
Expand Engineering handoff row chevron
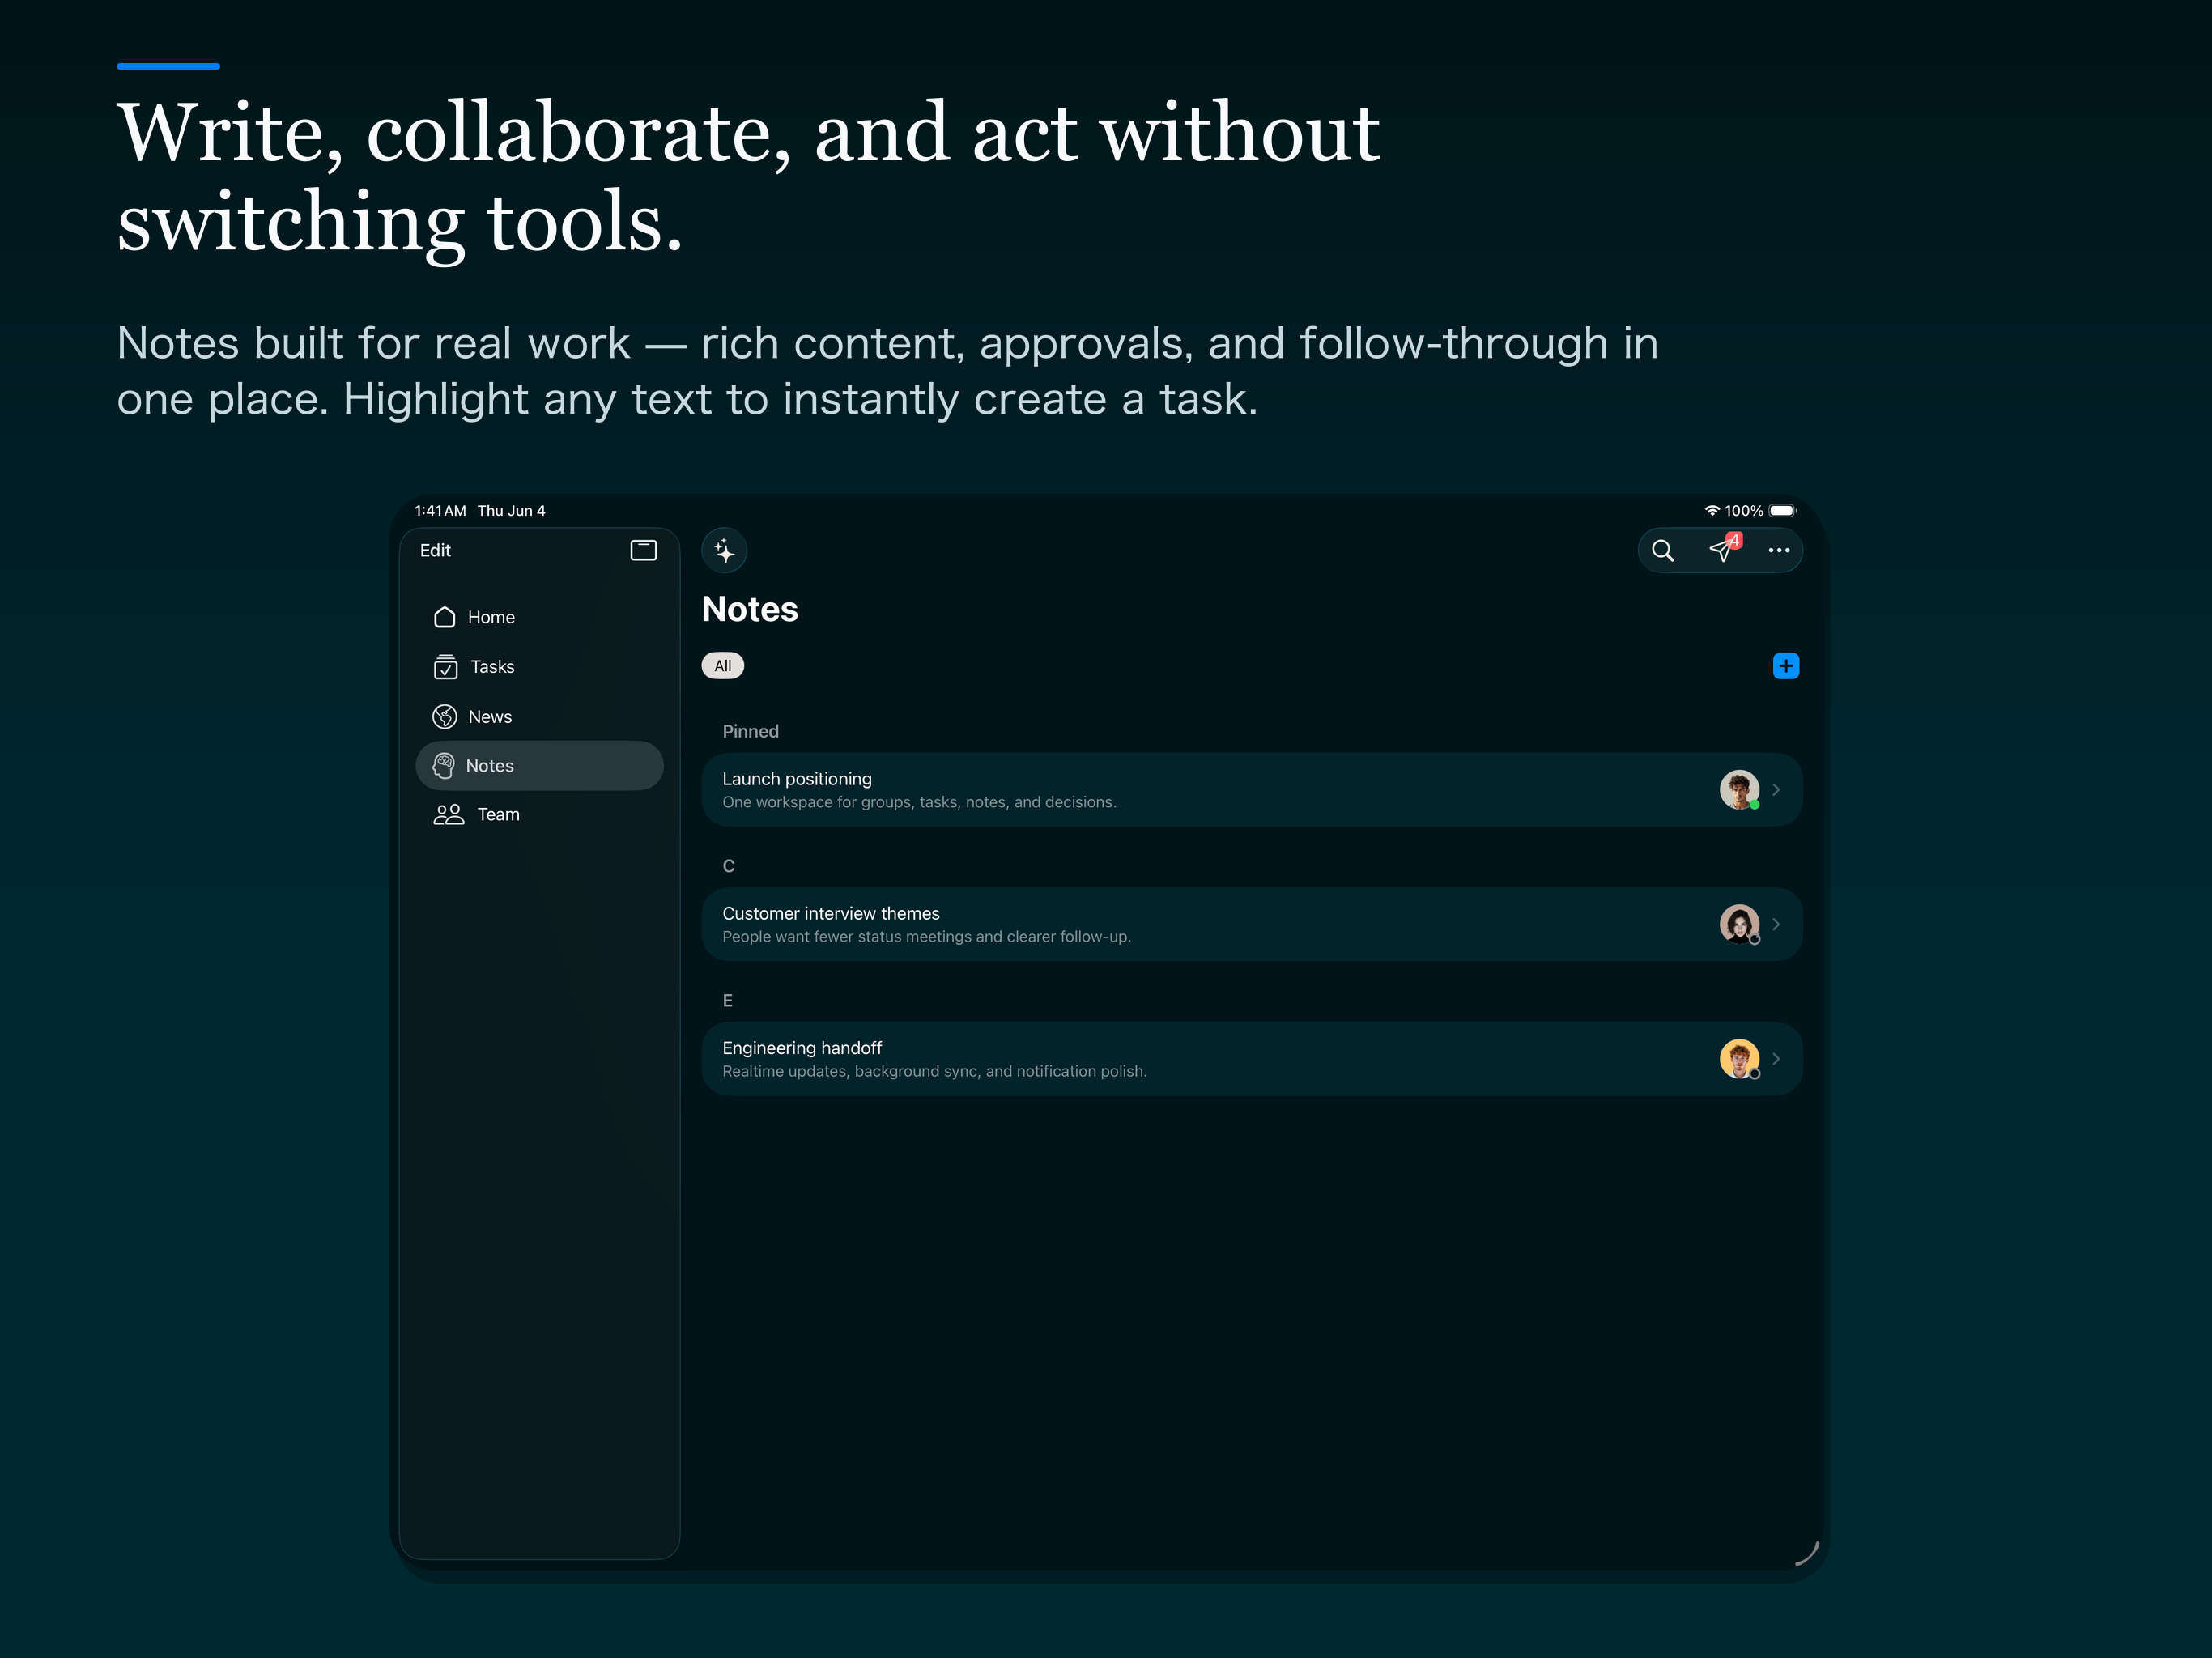(x=1776, y=1058)
